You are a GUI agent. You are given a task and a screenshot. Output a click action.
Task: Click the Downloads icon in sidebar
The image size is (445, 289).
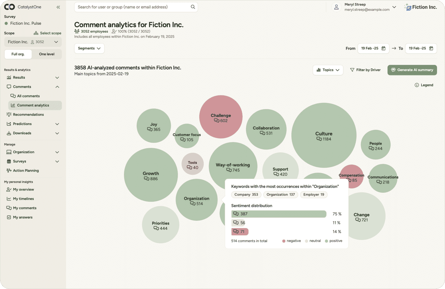tap(9, 133)
